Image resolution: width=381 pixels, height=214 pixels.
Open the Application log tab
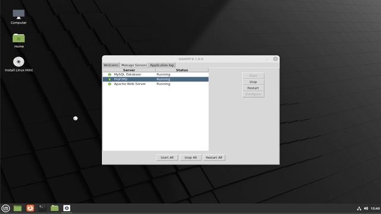(x=162, y=65)
